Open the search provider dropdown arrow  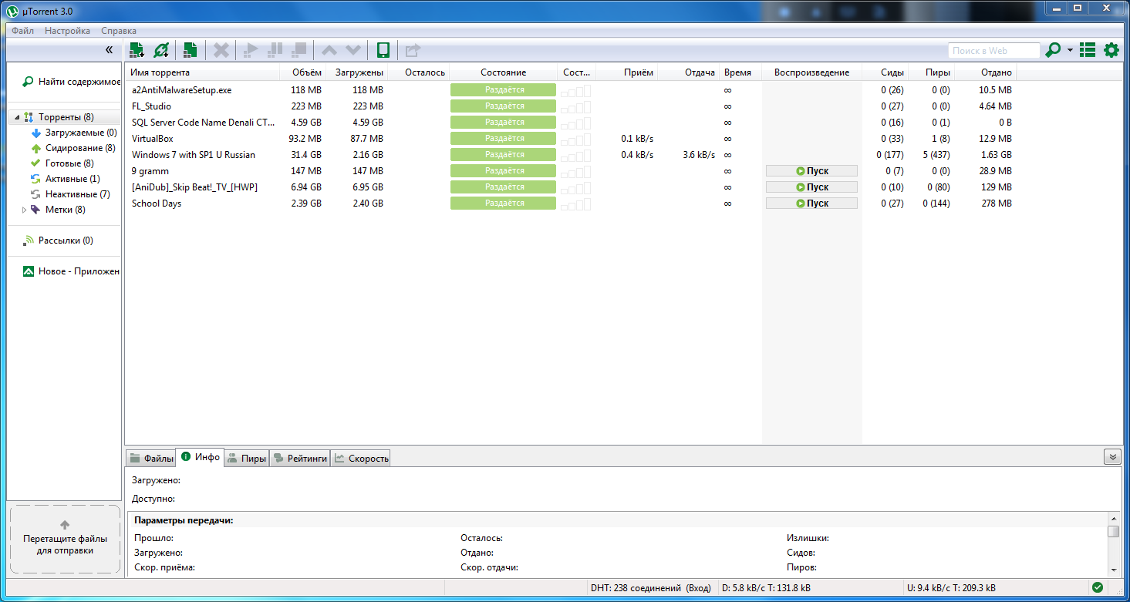[1070, 51]
